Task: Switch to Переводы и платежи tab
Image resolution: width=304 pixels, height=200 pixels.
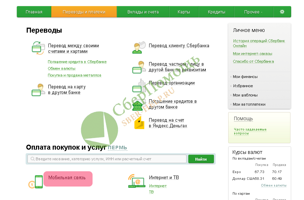Action: click(x=84, y=12)
